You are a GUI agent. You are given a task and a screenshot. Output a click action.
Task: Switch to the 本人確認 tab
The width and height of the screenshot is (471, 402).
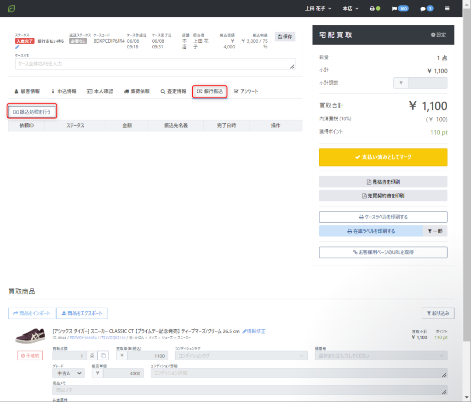tap(100, 92)
